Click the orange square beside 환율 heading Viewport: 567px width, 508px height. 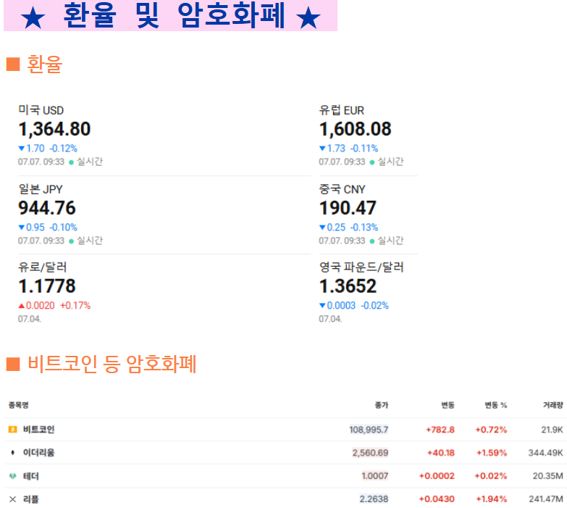coord(13,64)
